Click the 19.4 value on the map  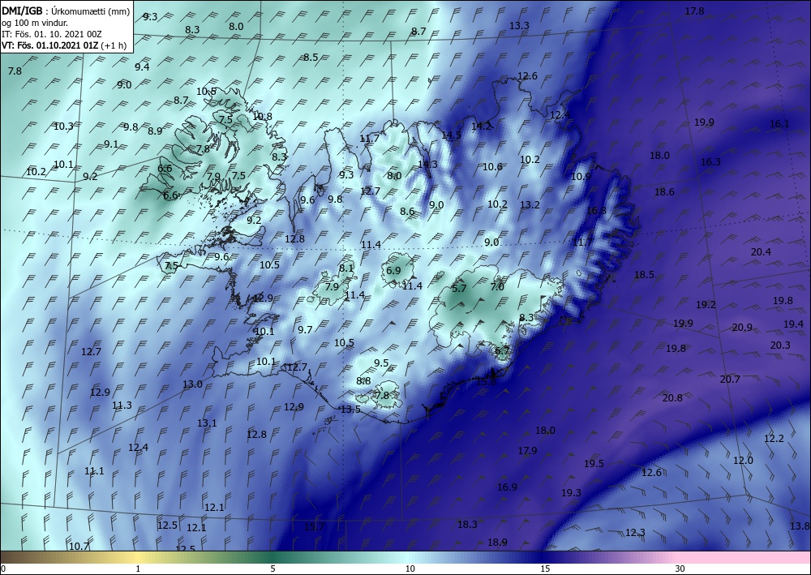793,324
